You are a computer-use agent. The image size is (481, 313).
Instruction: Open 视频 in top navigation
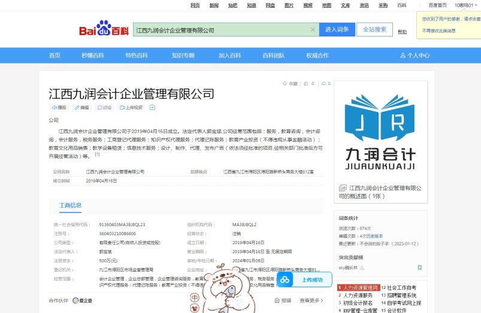tap(308, 5)
